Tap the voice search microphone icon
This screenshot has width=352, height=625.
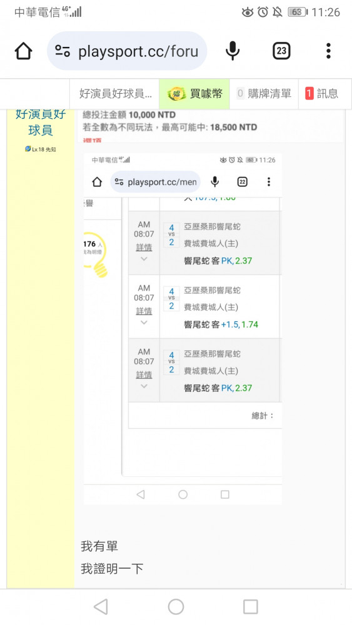click(x=233, y=51)
